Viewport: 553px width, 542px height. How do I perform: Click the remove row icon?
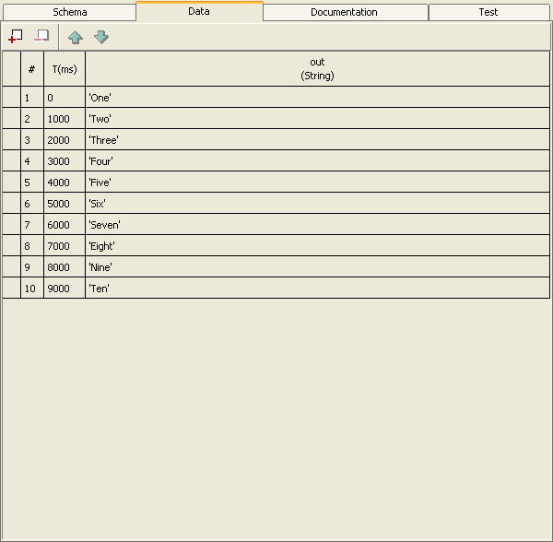(41, 37)
